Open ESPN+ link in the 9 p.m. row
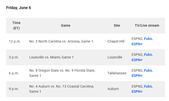The image size is (169, 101). coord(137,91)
